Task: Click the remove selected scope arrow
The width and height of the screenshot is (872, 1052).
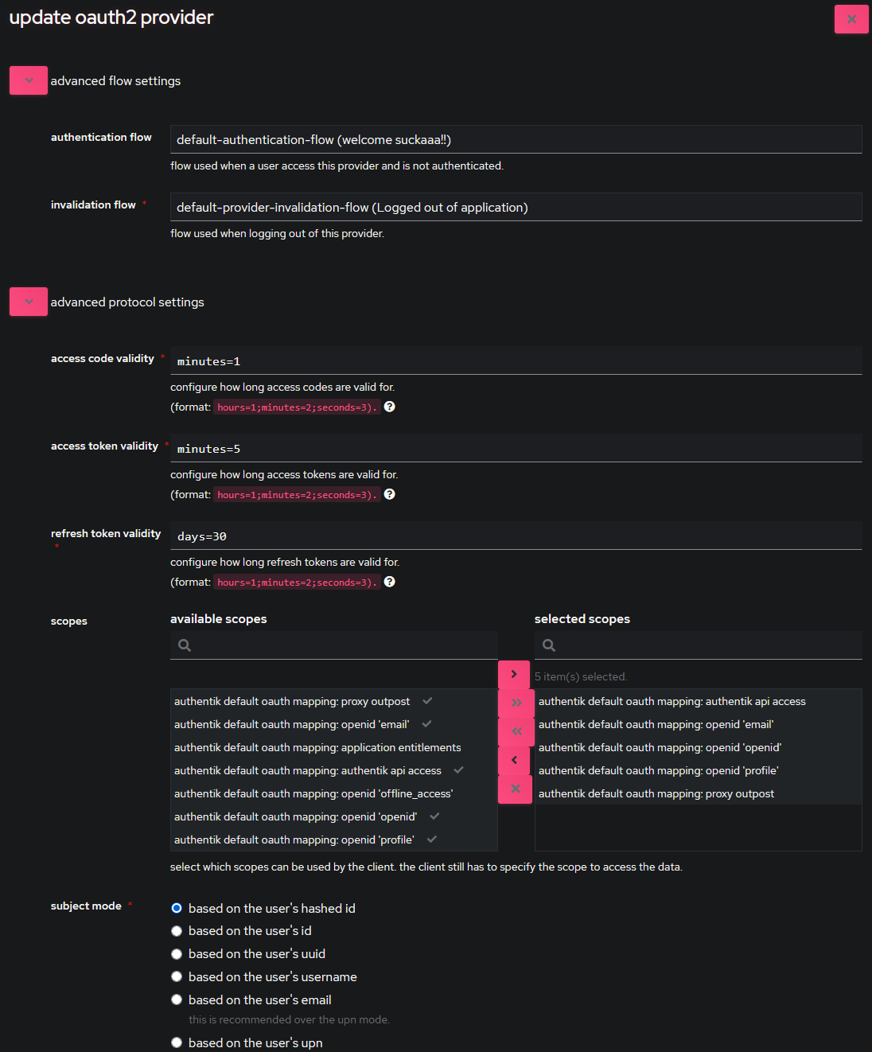Action: [515, 760]
